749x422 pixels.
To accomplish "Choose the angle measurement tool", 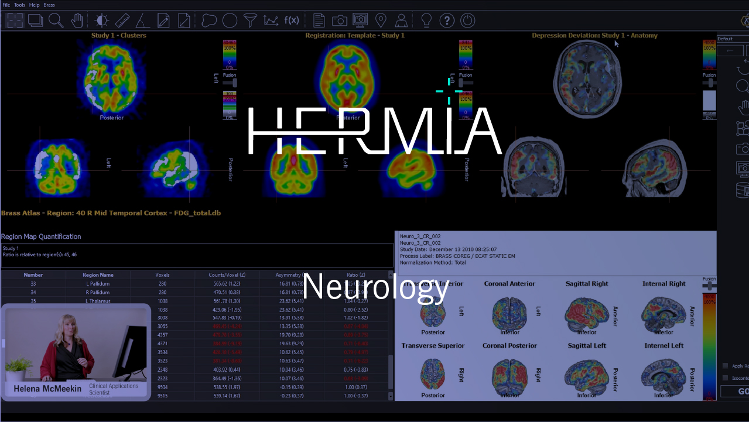I will point(142,21).
